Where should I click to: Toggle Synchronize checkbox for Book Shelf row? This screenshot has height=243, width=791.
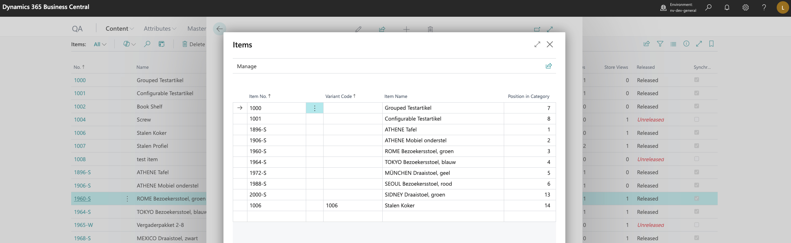(x=697, y=106)
